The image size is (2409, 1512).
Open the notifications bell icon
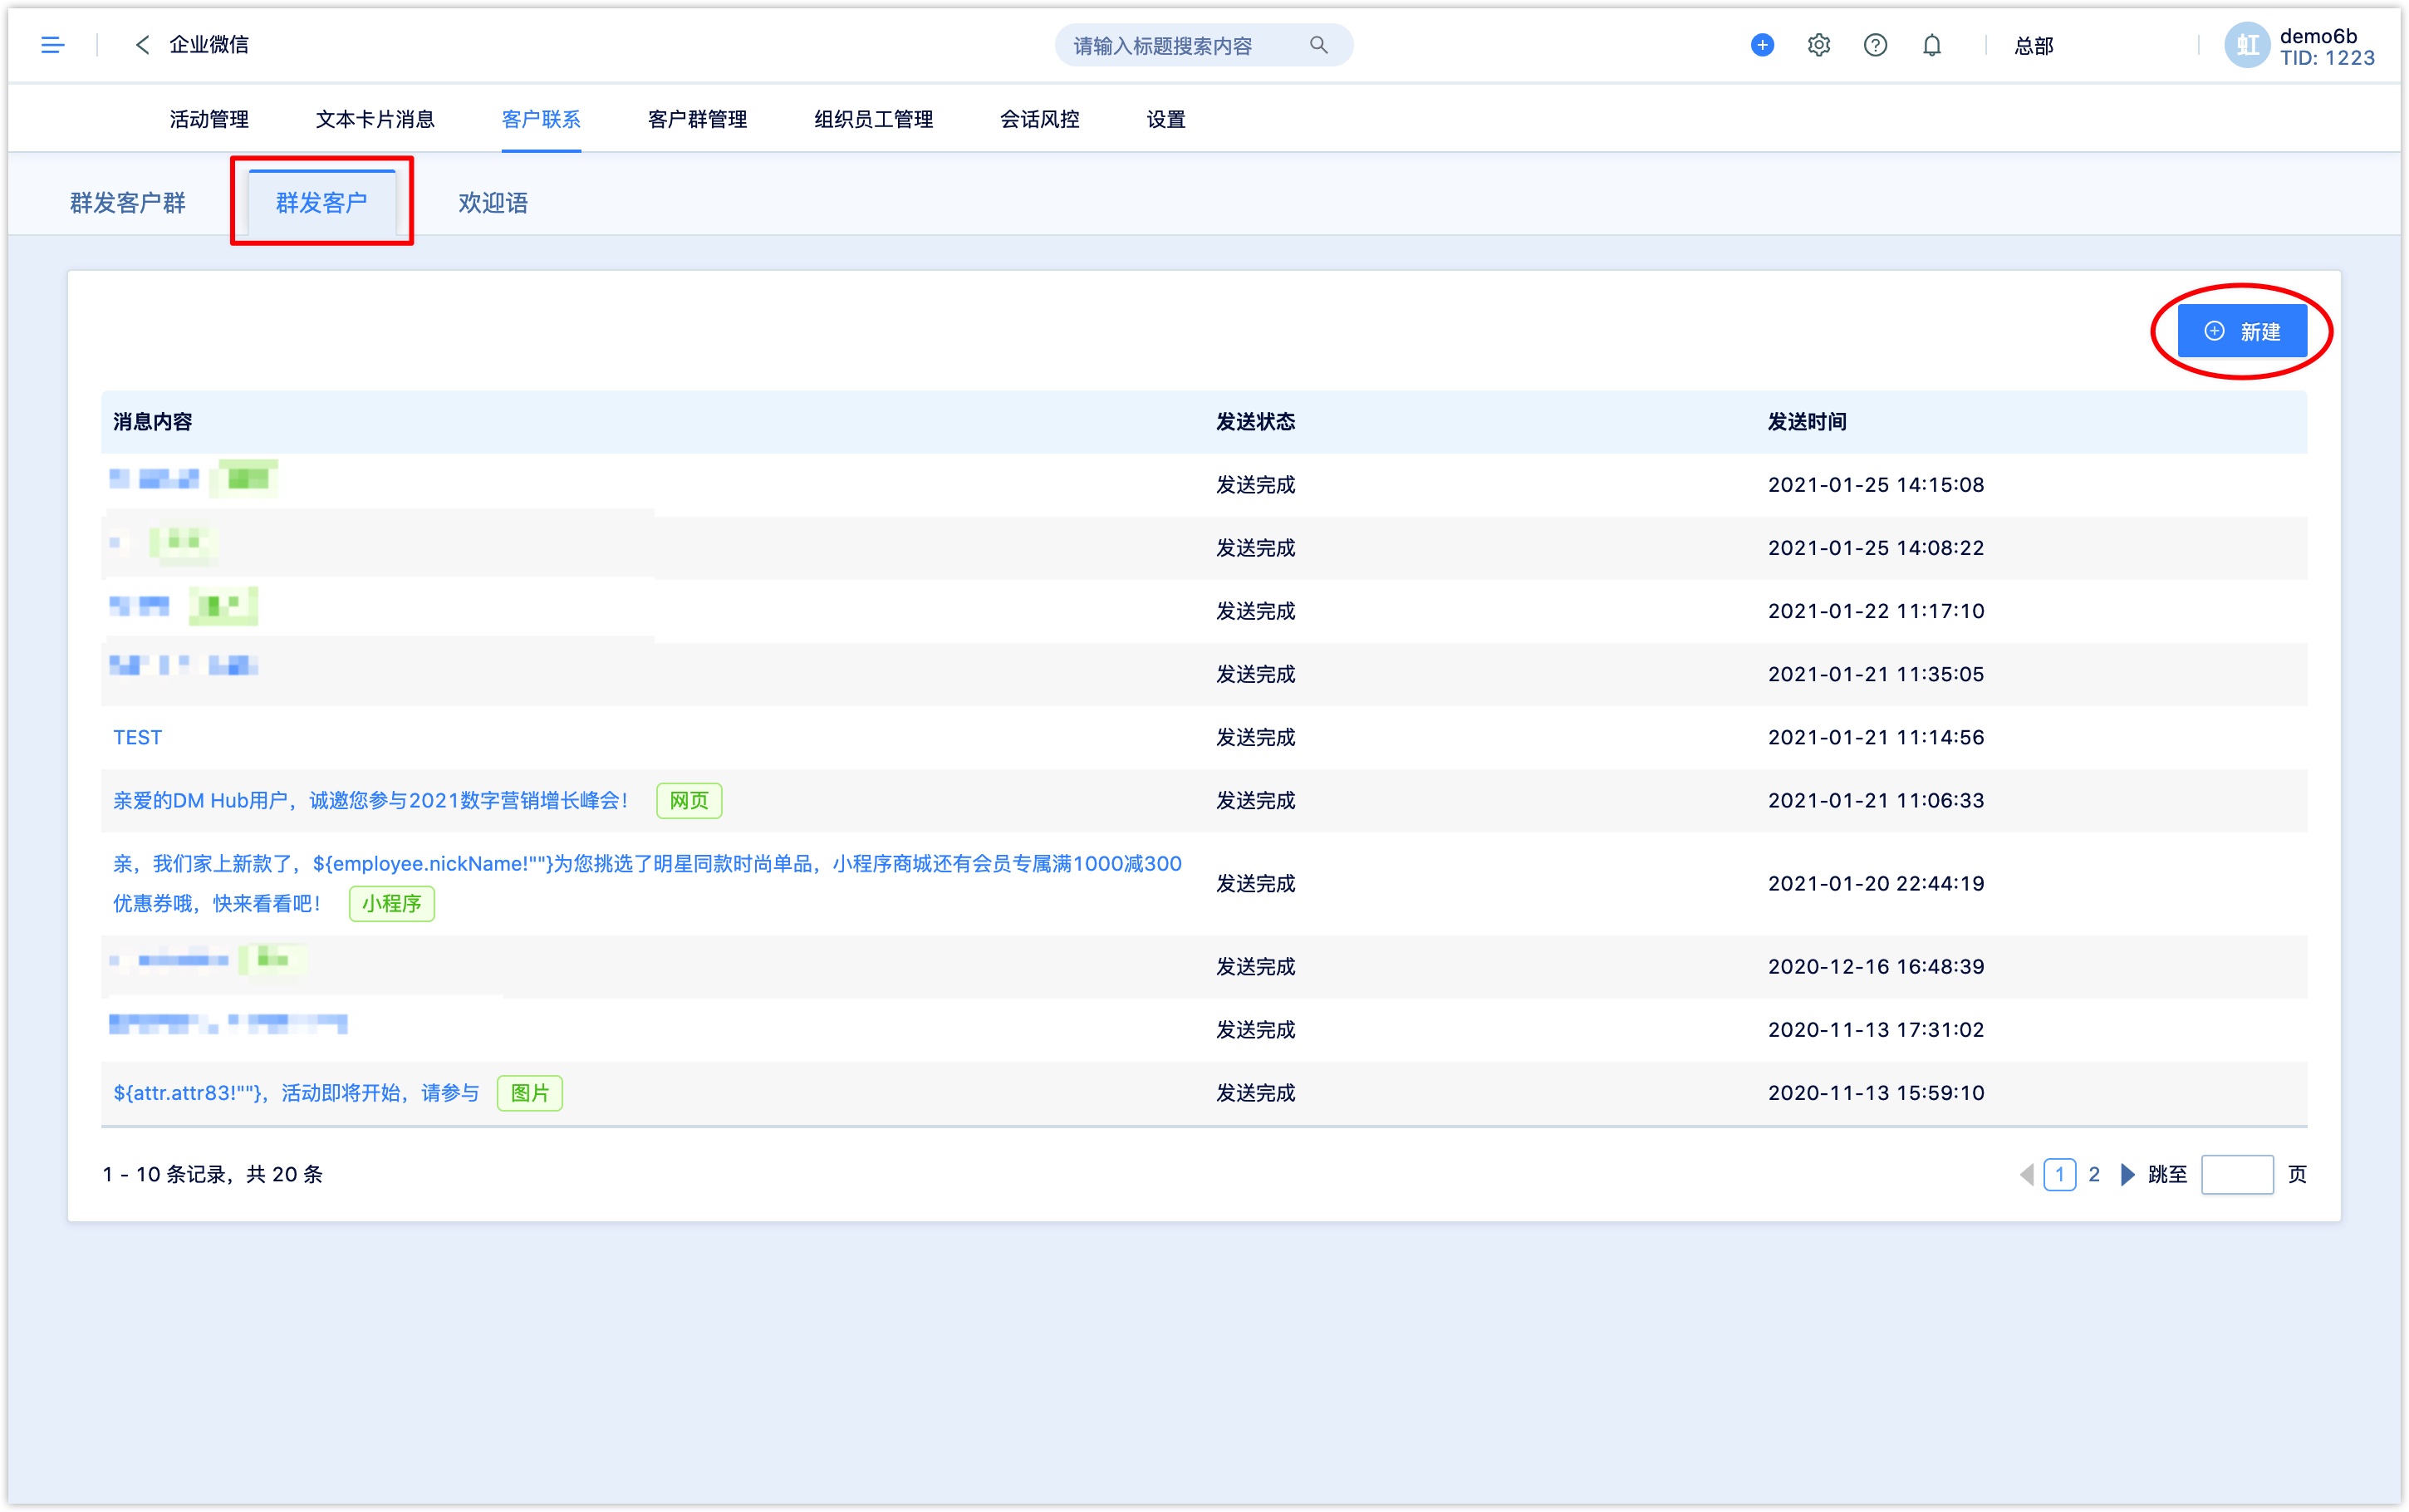[x=1932, y=45]
